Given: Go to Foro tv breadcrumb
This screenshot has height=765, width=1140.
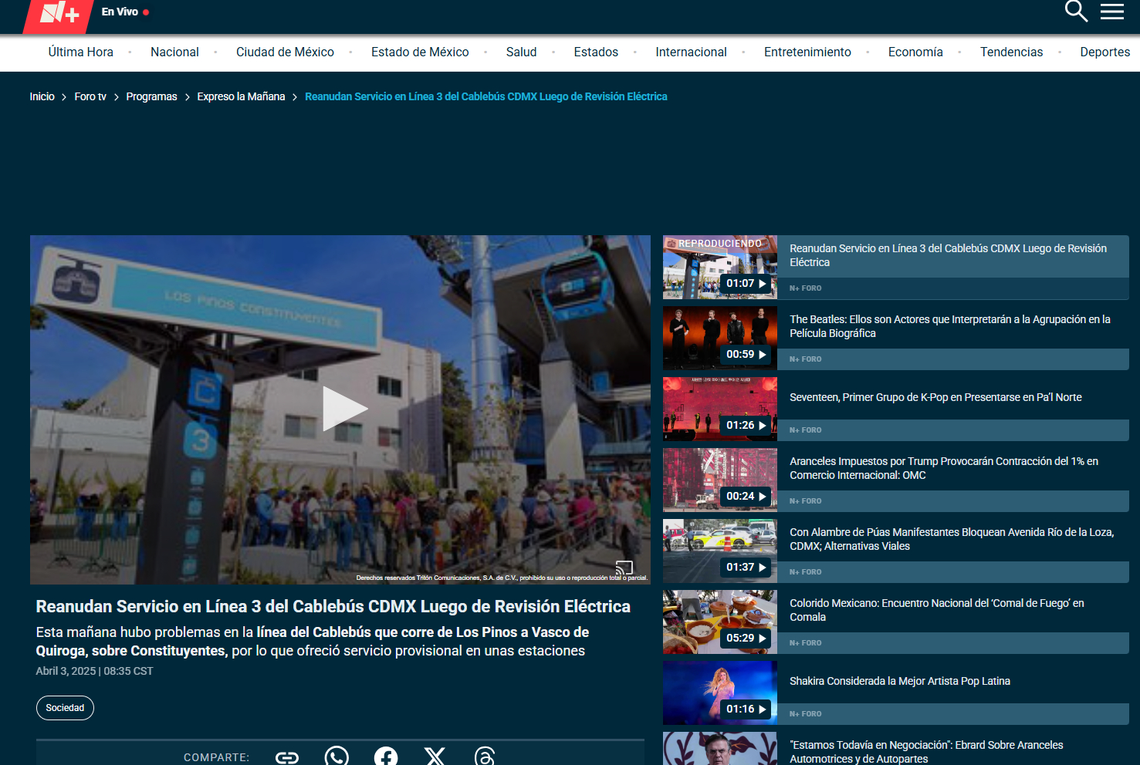Looking at the screenshot, I should [x=90, y=96].
